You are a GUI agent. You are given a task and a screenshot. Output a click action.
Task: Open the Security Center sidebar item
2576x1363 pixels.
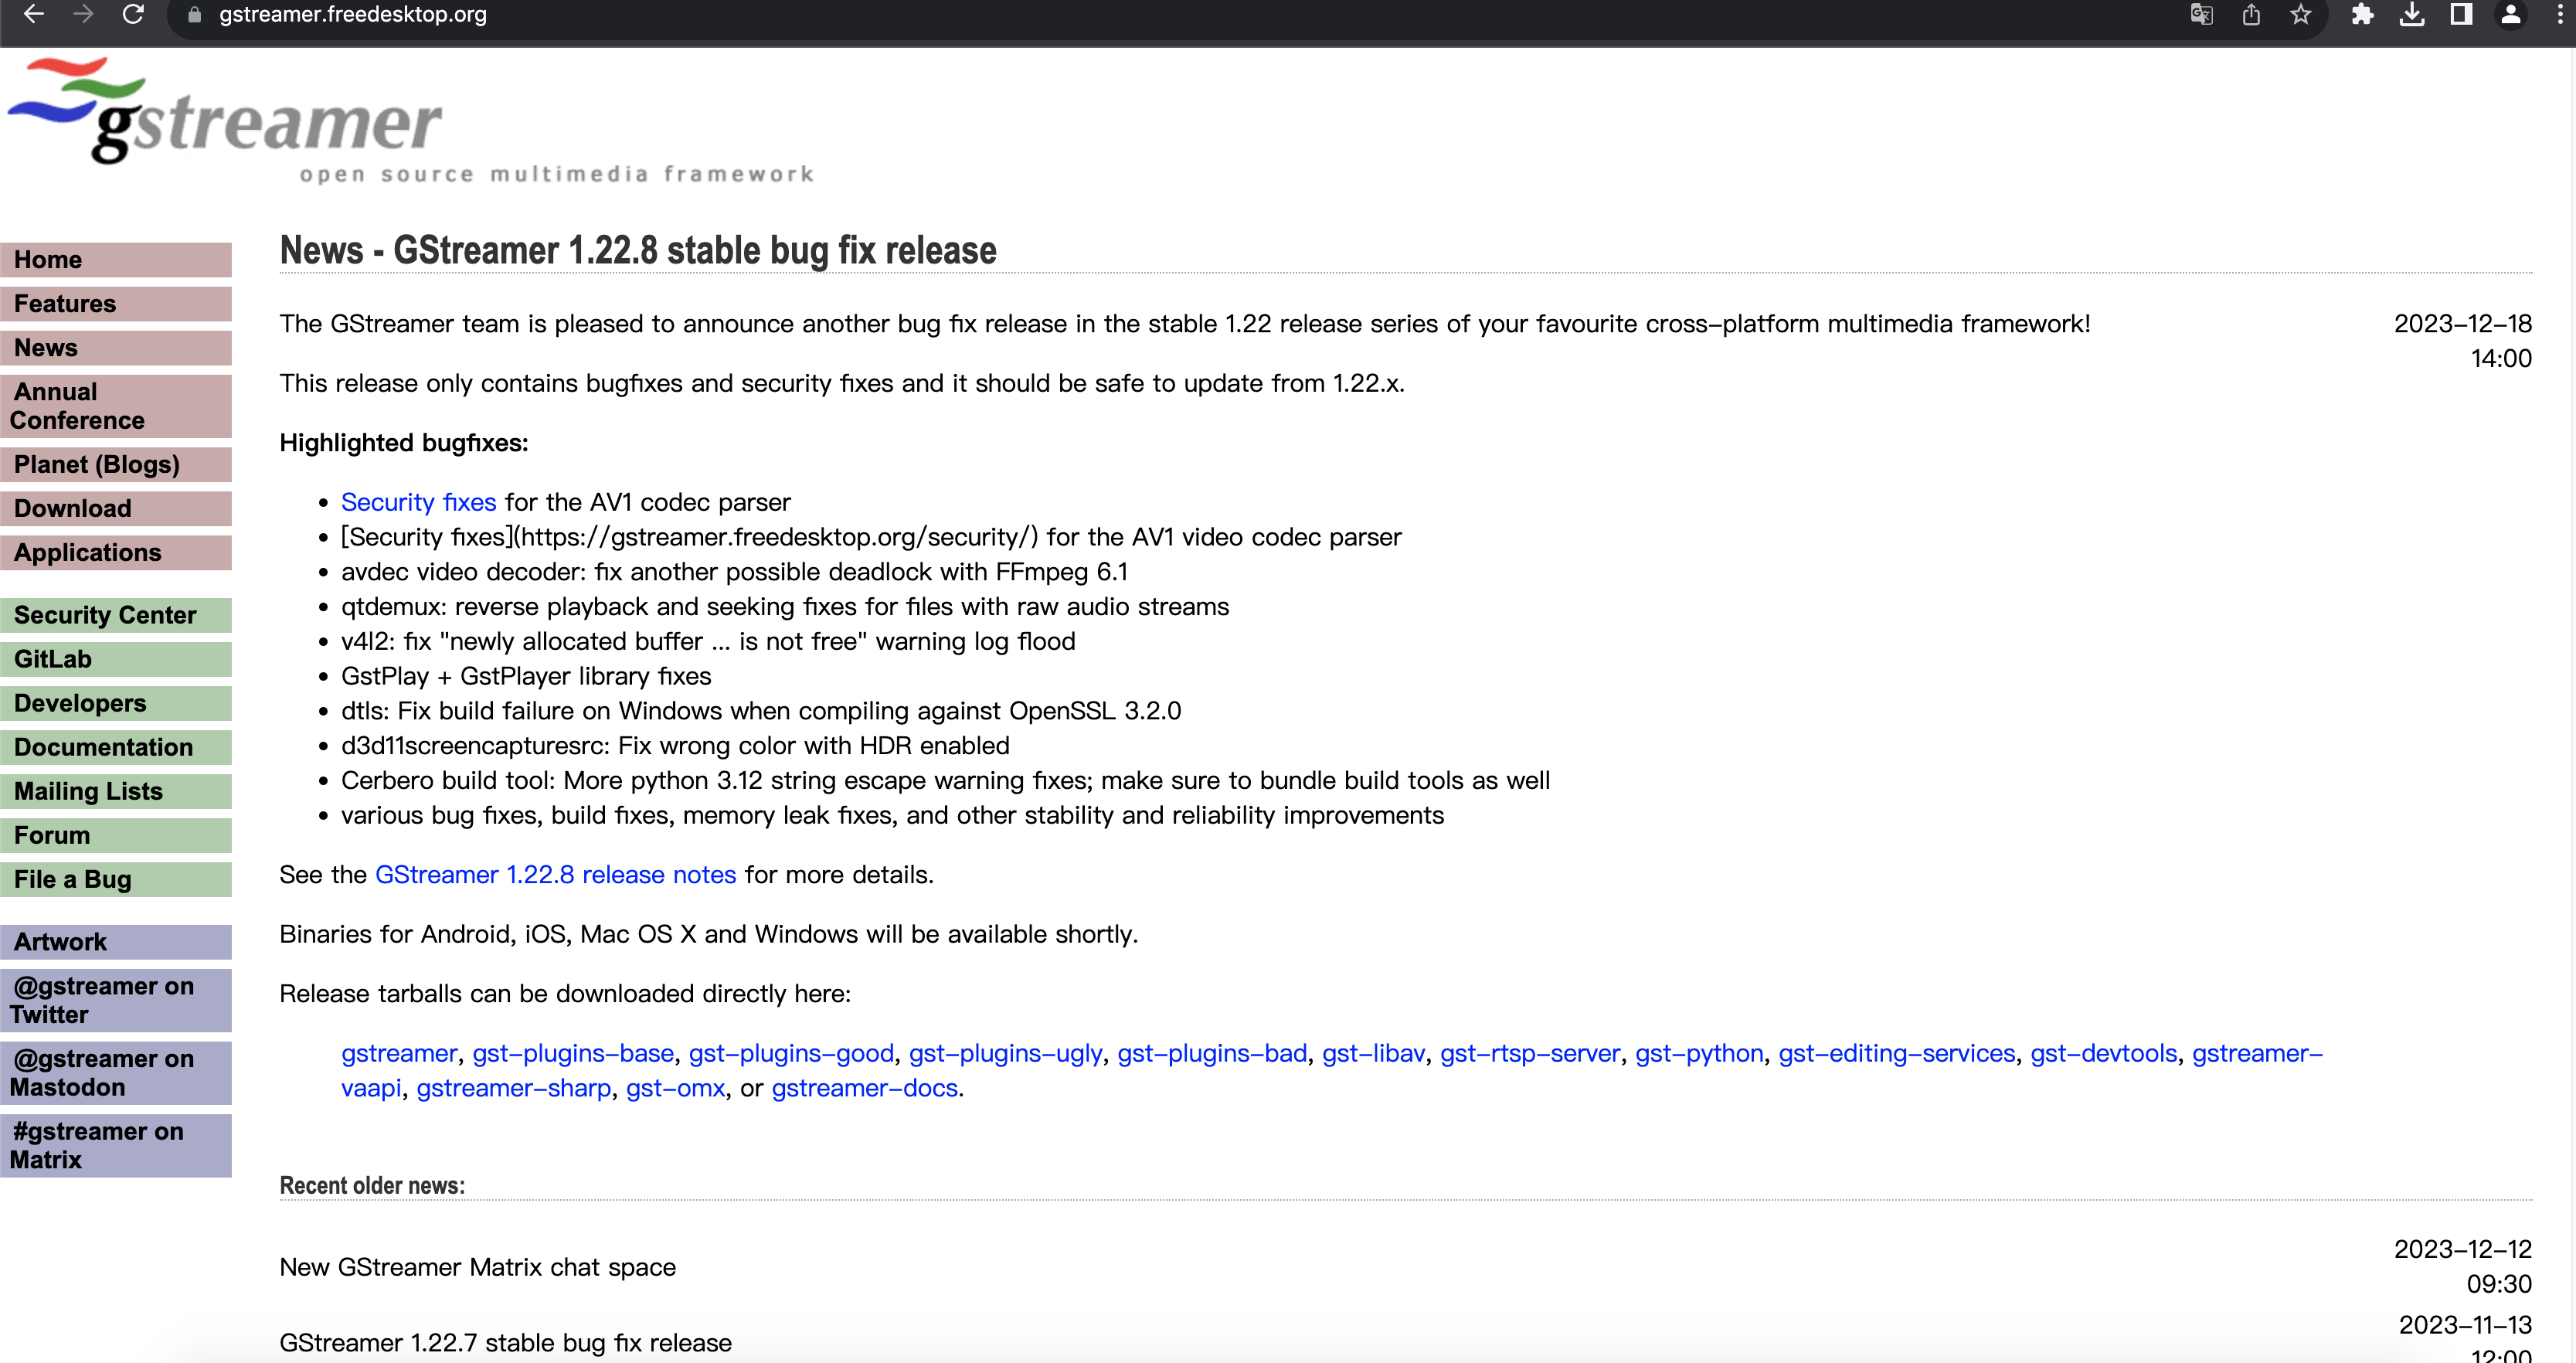116,615
